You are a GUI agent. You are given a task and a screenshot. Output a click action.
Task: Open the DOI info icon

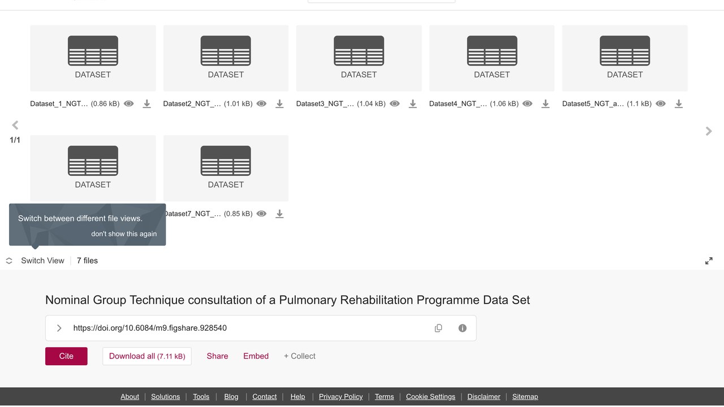click(463, 328)
